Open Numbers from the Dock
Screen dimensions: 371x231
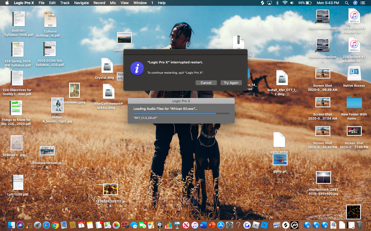168,225
